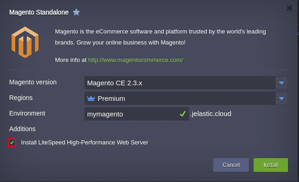Click the Install LiteSpeed option label text
299x182 pixels.
pyautogui.click(x=85, y=143)
